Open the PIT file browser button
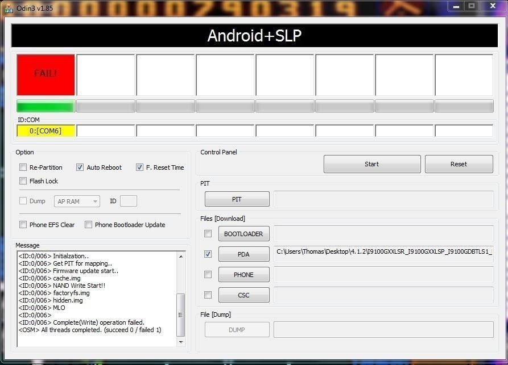508x365 pixels. (x=237, y=199)
